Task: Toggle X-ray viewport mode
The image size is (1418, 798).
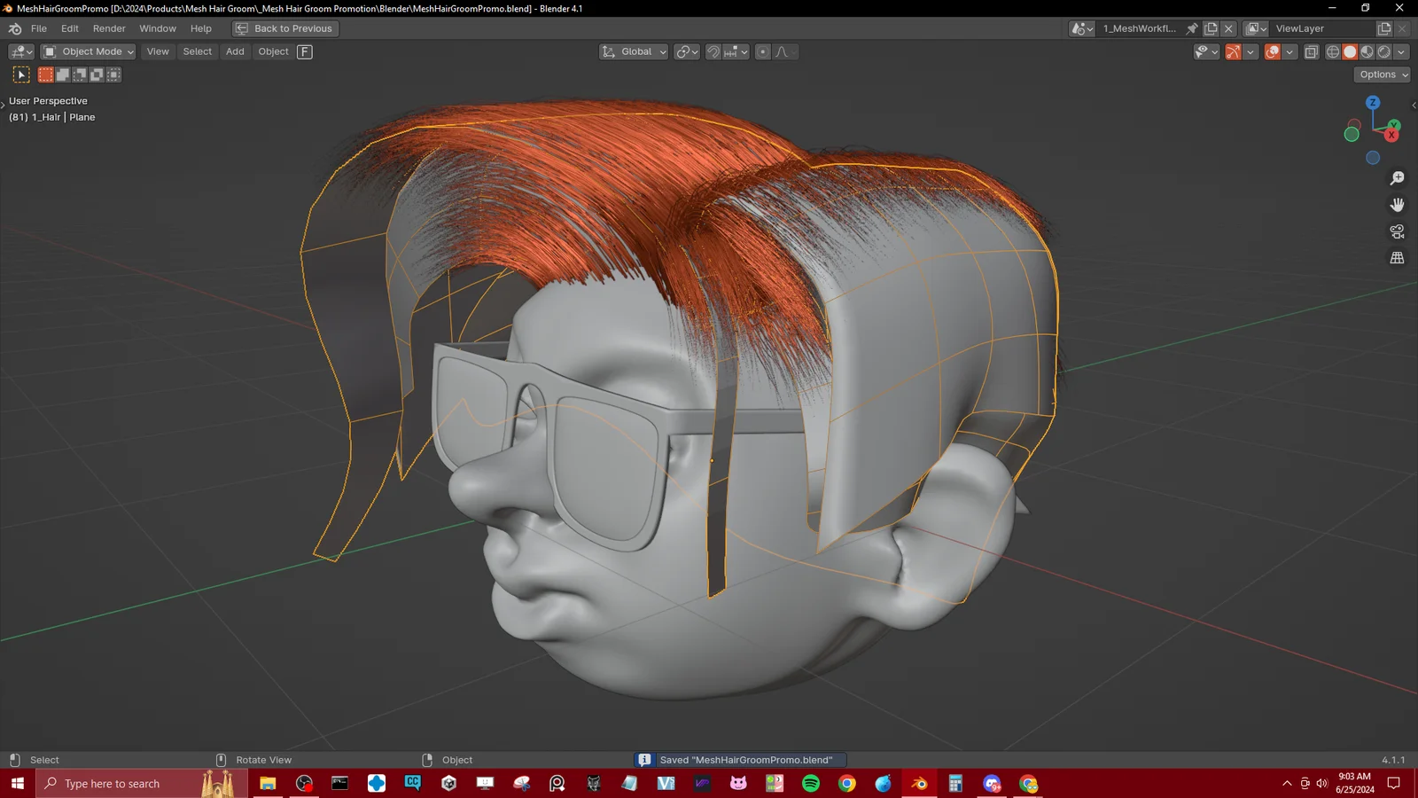Action: pos(1312,51)
